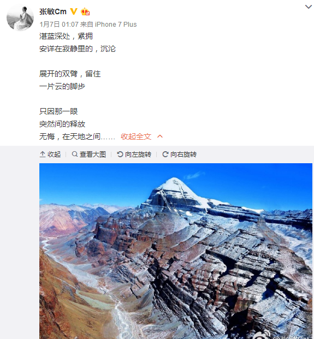Click the post text line 湛蓝深处，紧拥
This screenshot has height=339, width=314.
[x=66, y=36]
